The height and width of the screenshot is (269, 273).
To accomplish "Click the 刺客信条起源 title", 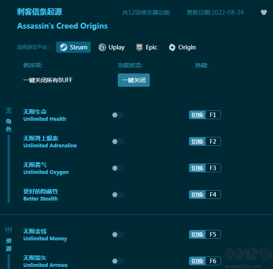I will (x=40, y=12).
